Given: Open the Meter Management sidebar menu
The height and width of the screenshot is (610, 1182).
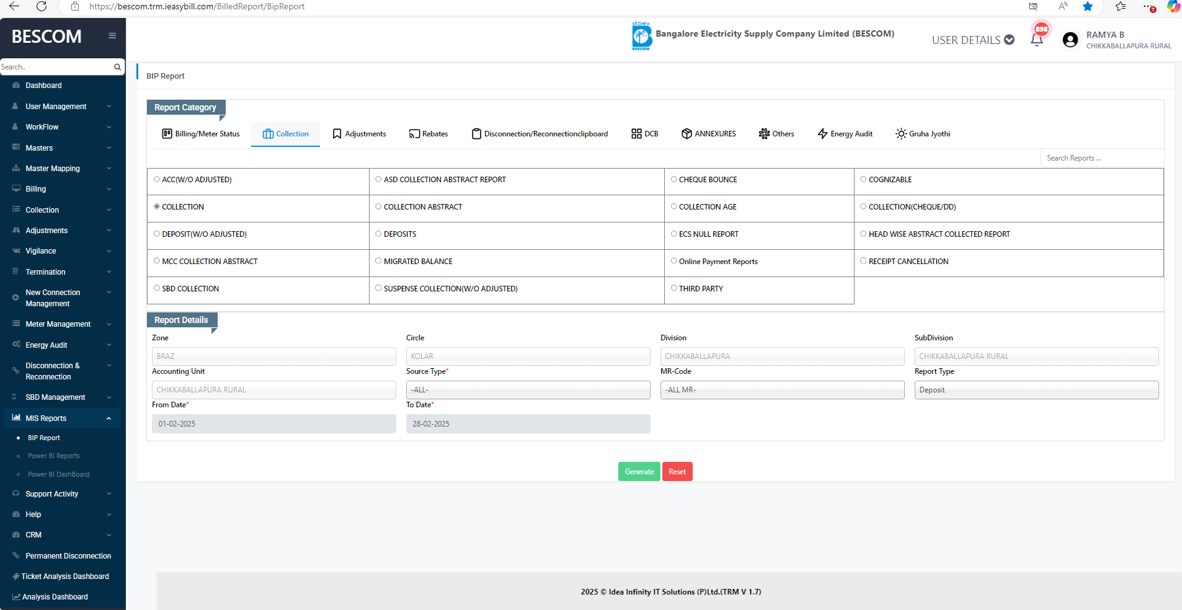Looking at the screenshot, I should click(62, 324).
